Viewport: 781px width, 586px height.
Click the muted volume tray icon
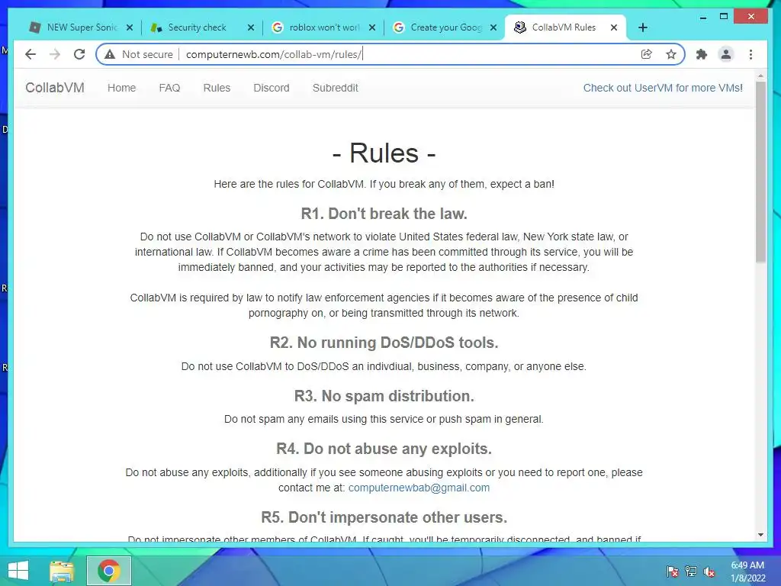click(x=709, y=572)
